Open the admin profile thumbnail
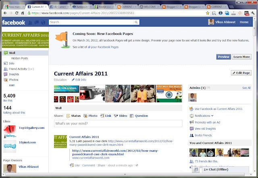This screenshot has height=178, width=258. pyautogui.click(x=192, y=97)
